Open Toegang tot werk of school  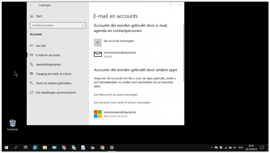[x=53, y=74]
